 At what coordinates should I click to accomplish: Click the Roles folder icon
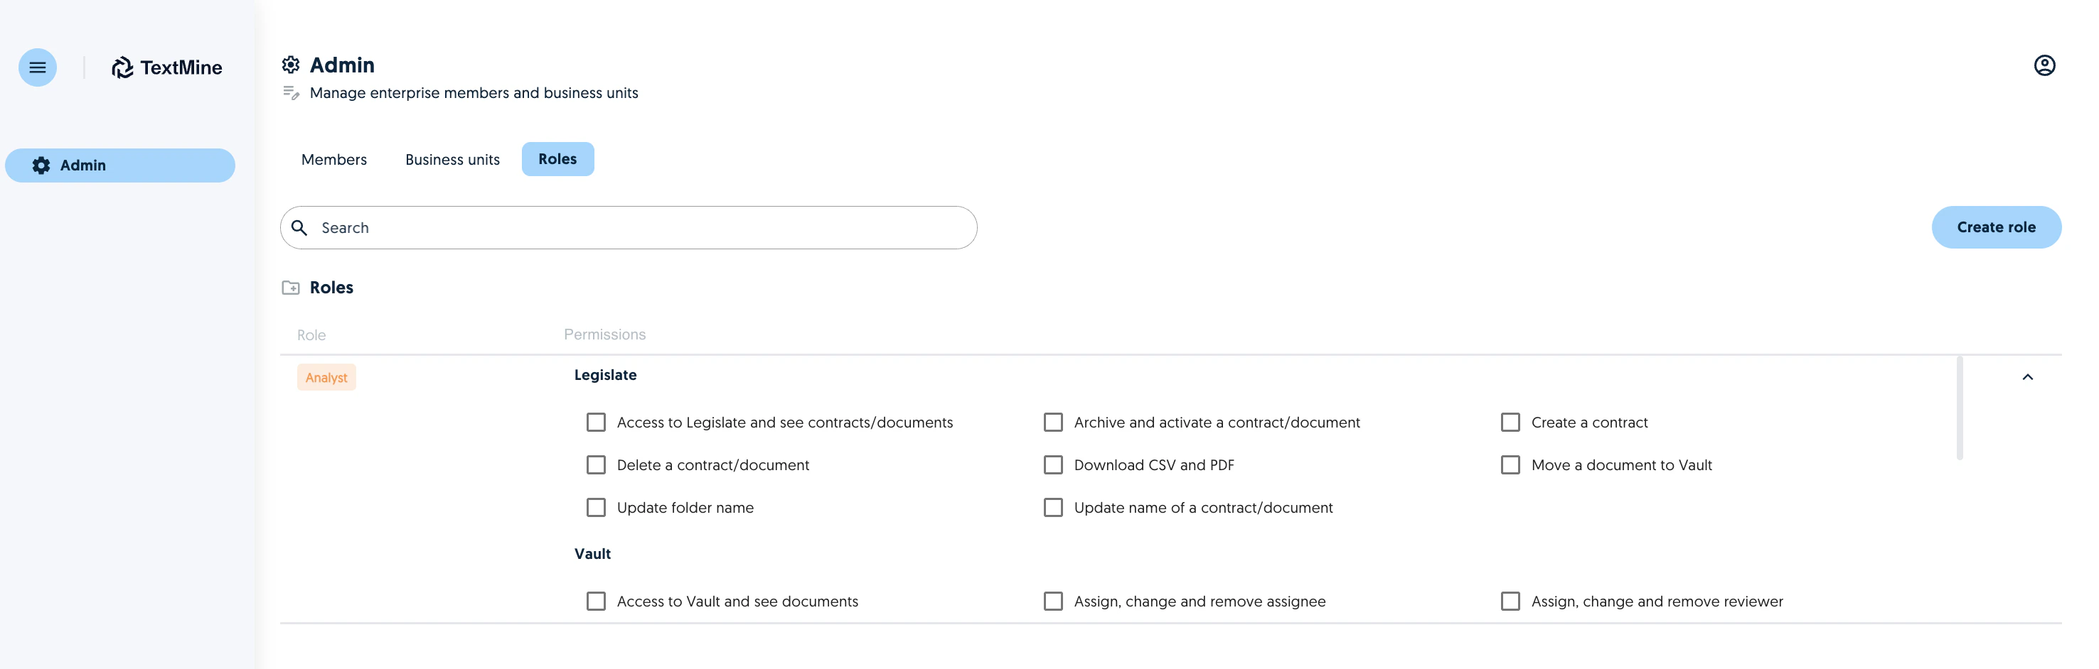click(291, 288)
